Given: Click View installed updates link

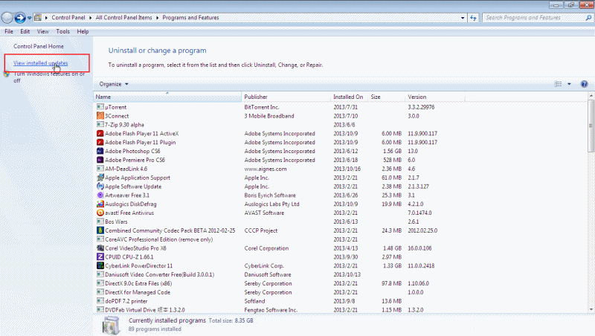Looking at the screenshot, I should pos(41,63).
